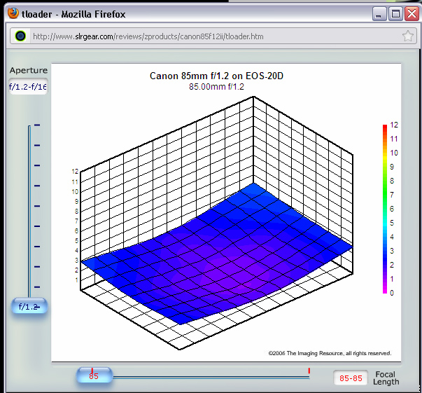Image resolution: width=422 pixels, height=393 pixels.
Task: Click The Imaging Resource copyright text
Action: 329,353
